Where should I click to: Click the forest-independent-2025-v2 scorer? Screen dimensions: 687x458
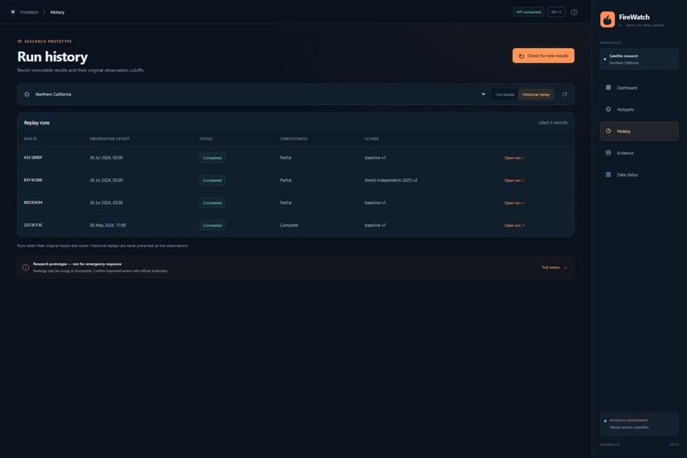391,180
